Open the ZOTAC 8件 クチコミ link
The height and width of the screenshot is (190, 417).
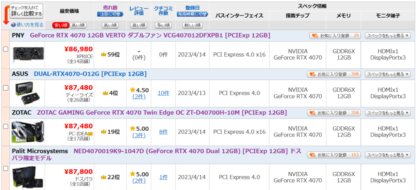(x=163, y=132)
